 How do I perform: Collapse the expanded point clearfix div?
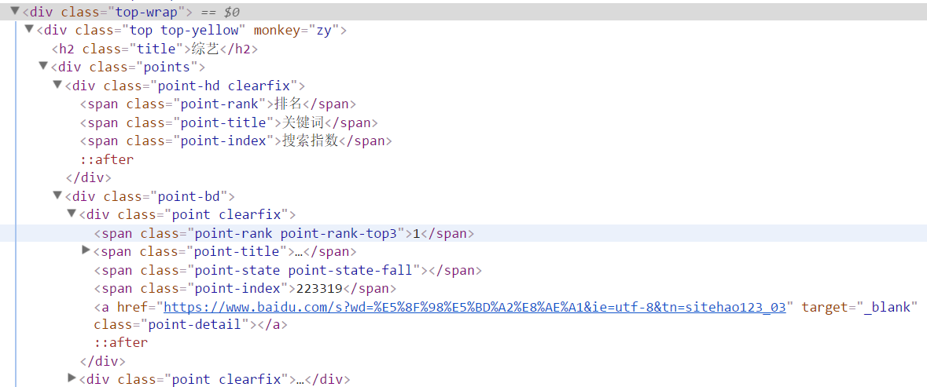click(72, 213)
